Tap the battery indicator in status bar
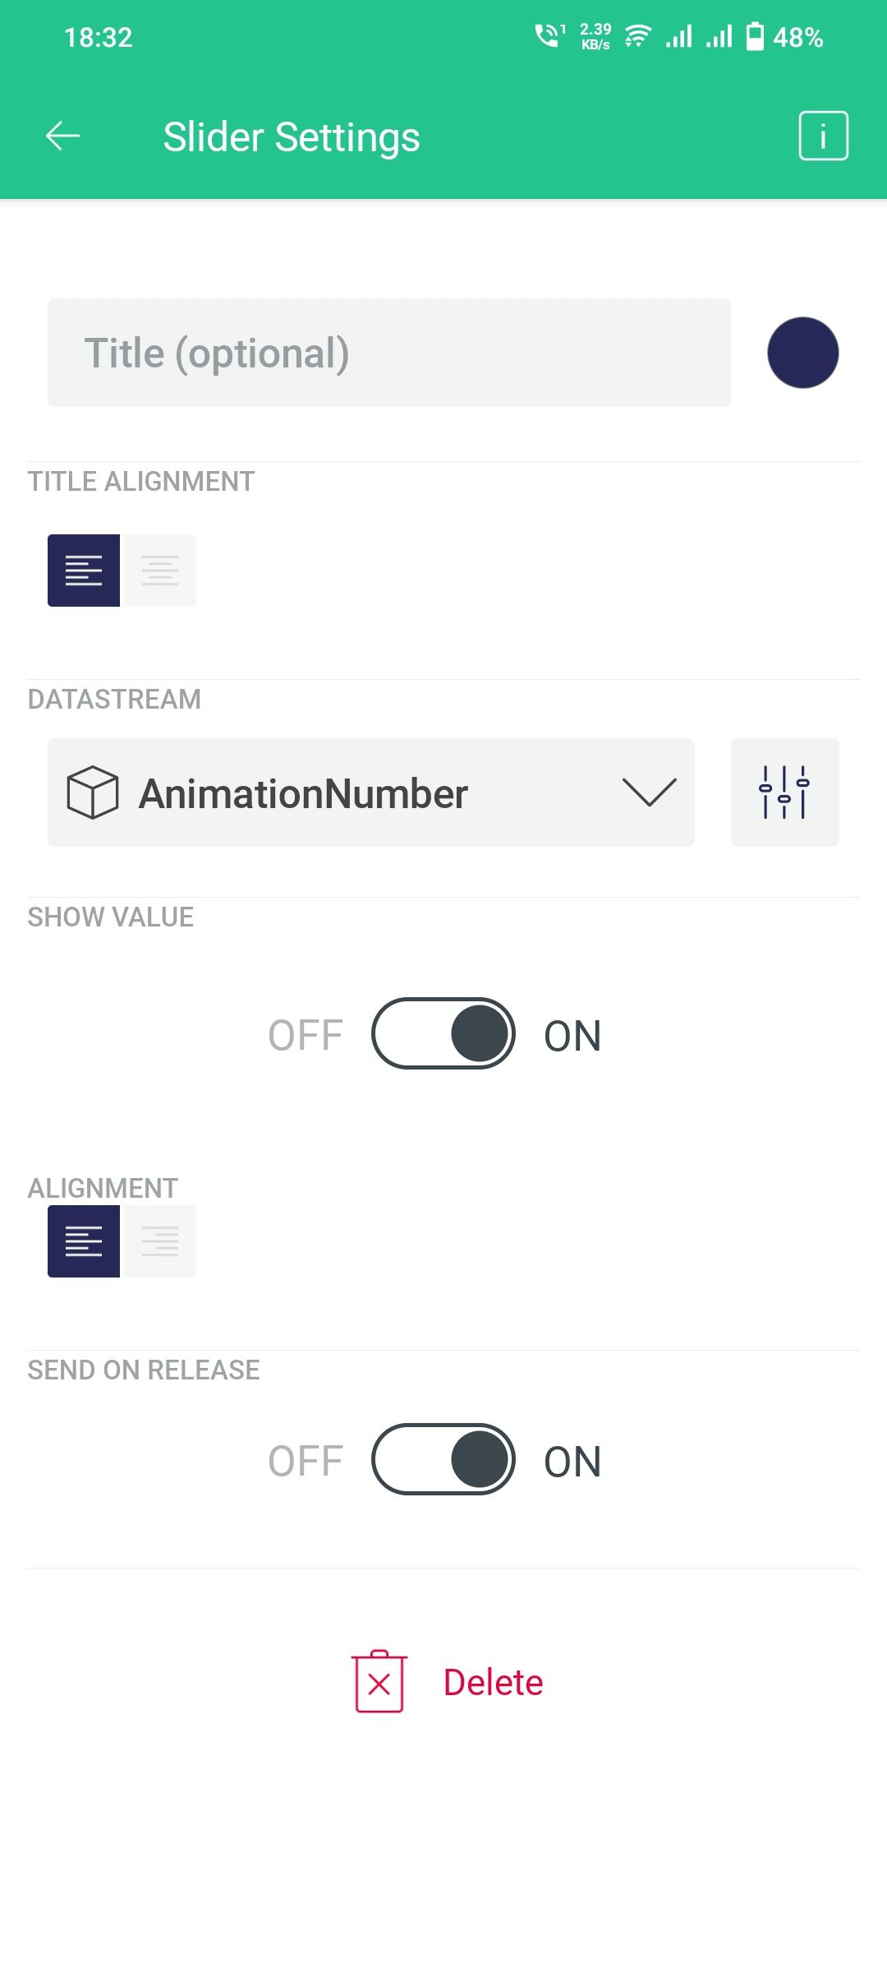This screenshot has height=1973, width=887. tap(754, 37)
